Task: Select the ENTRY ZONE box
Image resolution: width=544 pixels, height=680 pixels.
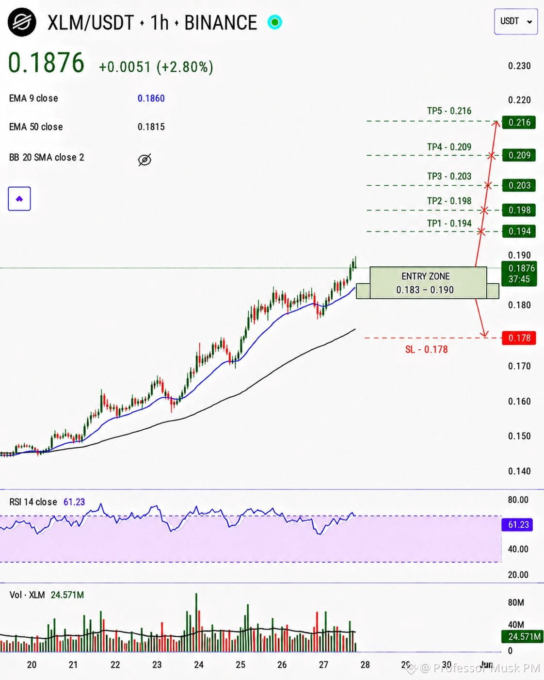Action: click(428, 283)
